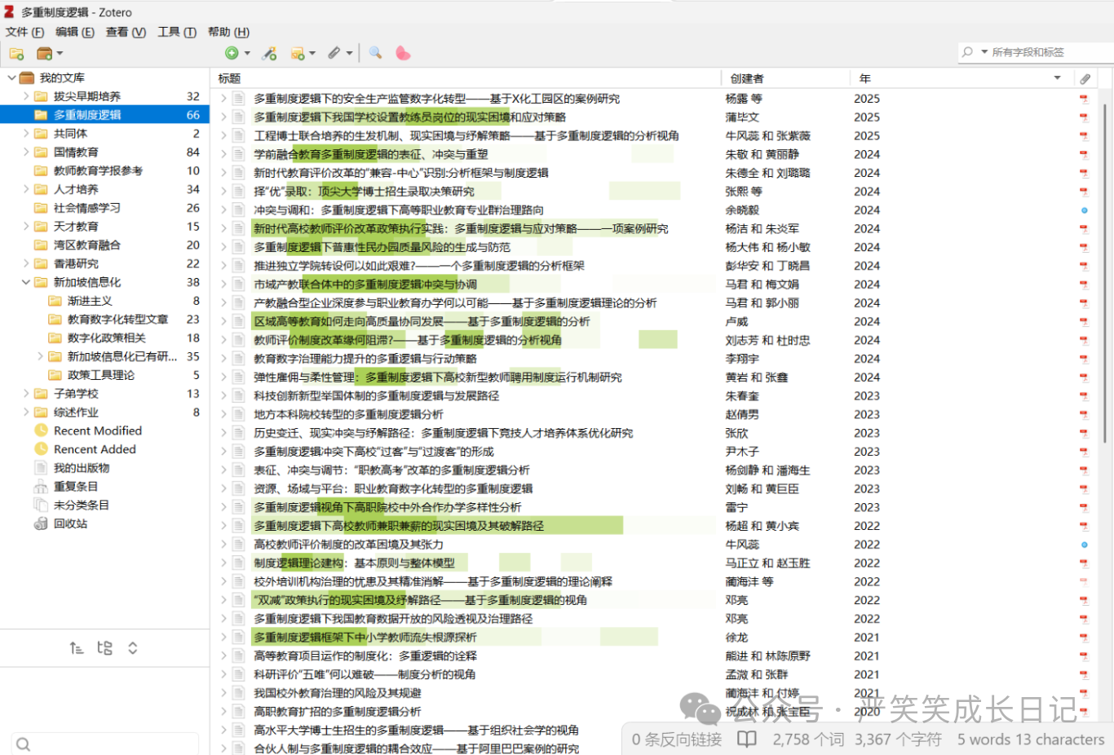Viewport: 1114px width, 755px height.
Task: Click the collection tree view icon
Action: (x=104, y=648)
